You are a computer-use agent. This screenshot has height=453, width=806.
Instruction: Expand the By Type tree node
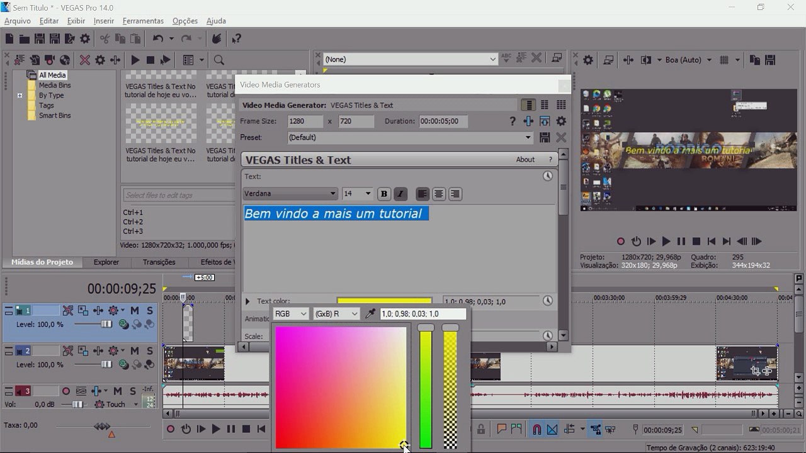click(20, 96)
